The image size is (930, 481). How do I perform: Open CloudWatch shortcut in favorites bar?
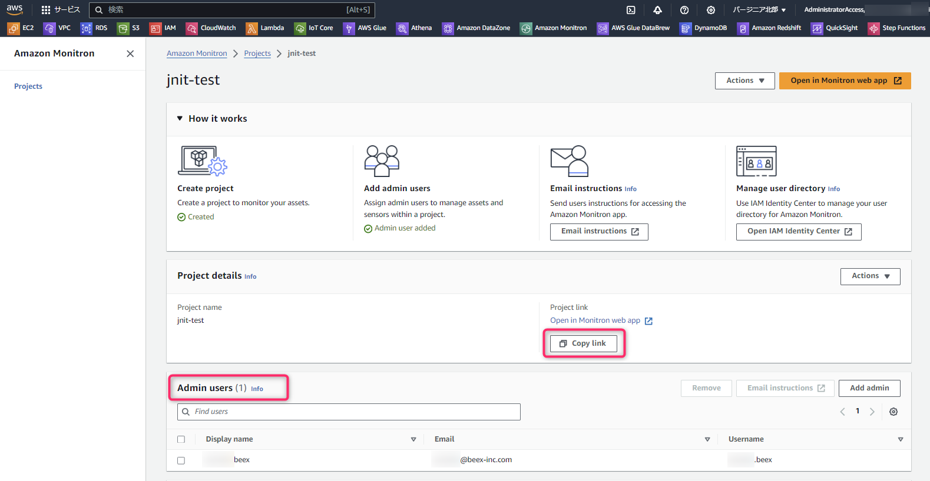(211, 28)
